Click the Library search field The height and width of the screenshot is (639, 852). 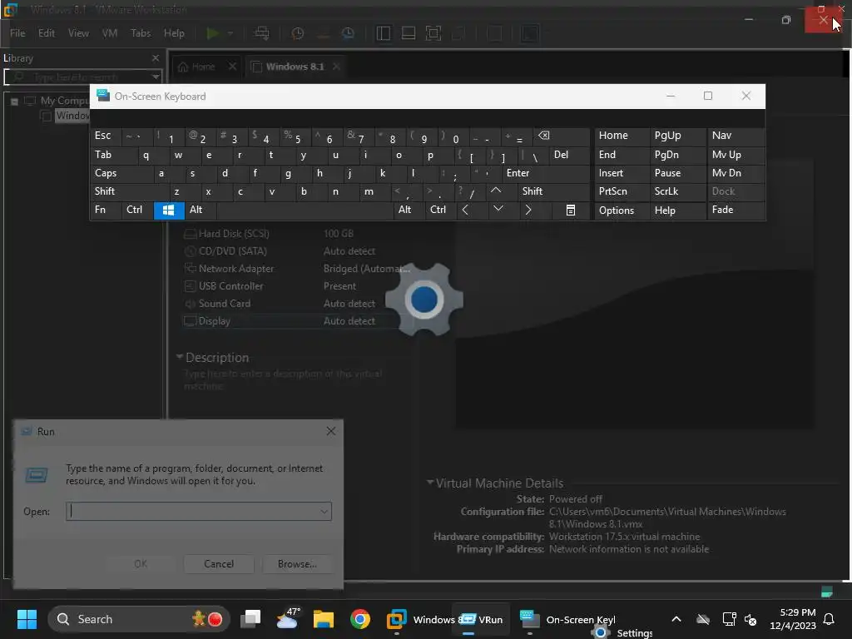(82, 77)
